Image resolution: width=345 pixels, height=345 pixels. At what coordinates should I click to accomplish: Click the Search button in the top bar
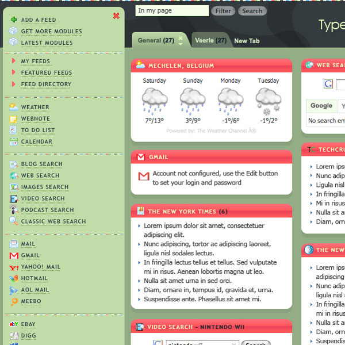[252, 11]
